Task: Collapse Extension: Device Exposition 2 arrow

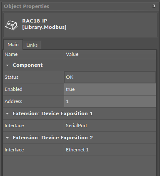Action: 7,138
